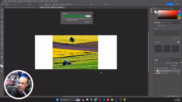182x102 pixels.
Task: Switch to the Canais tab
Action: (x=161, y=60)
